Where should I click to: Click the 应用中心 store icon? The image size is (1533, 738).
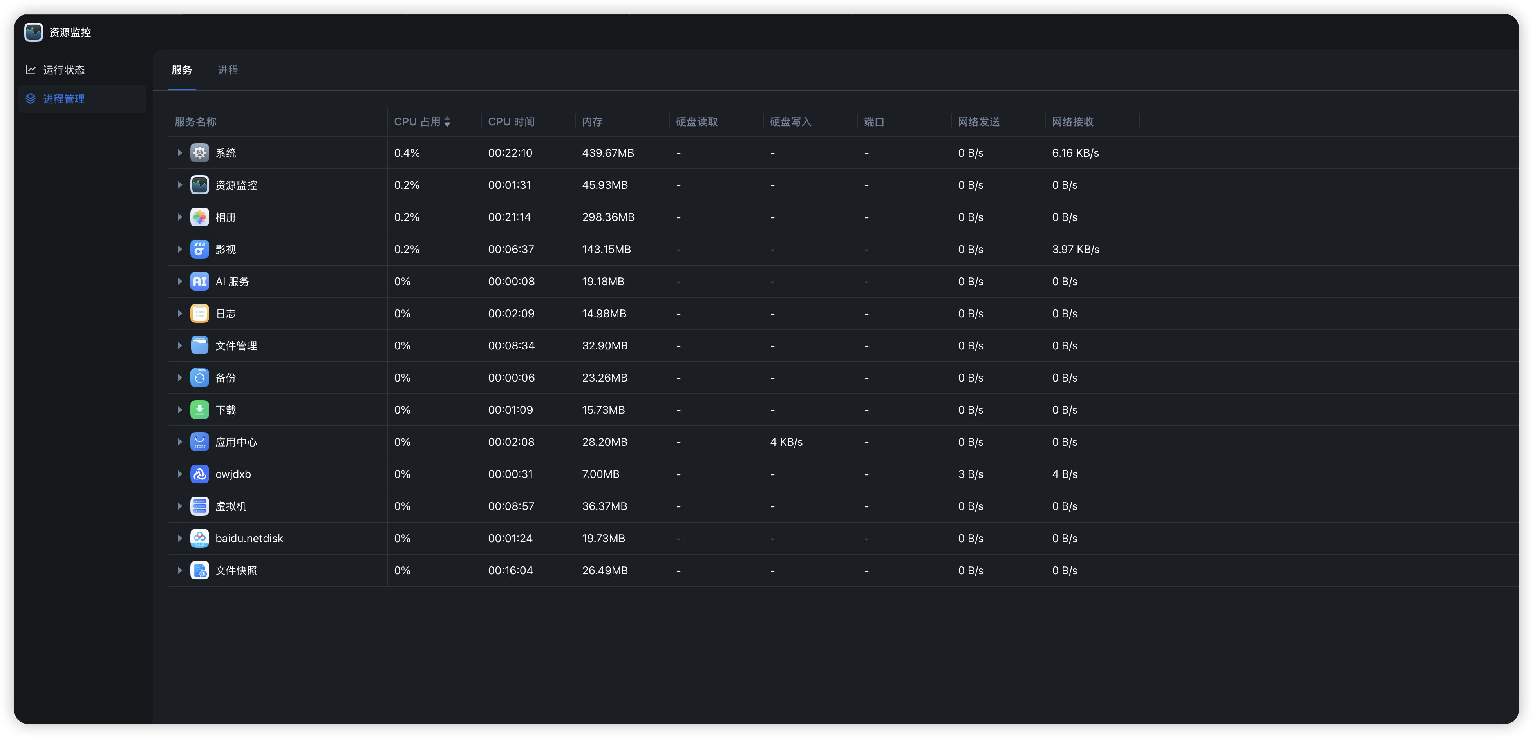[x=199, y=442]
